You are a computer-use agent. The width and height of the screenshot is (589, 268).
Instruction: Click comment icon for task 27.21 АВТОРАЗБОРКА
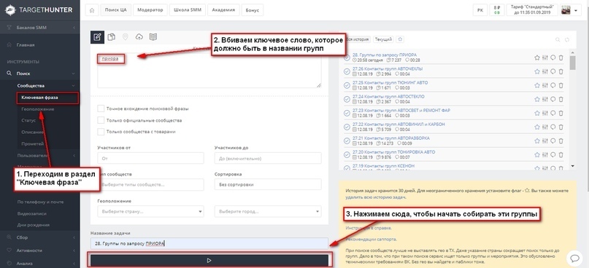[x=553, y=141]
